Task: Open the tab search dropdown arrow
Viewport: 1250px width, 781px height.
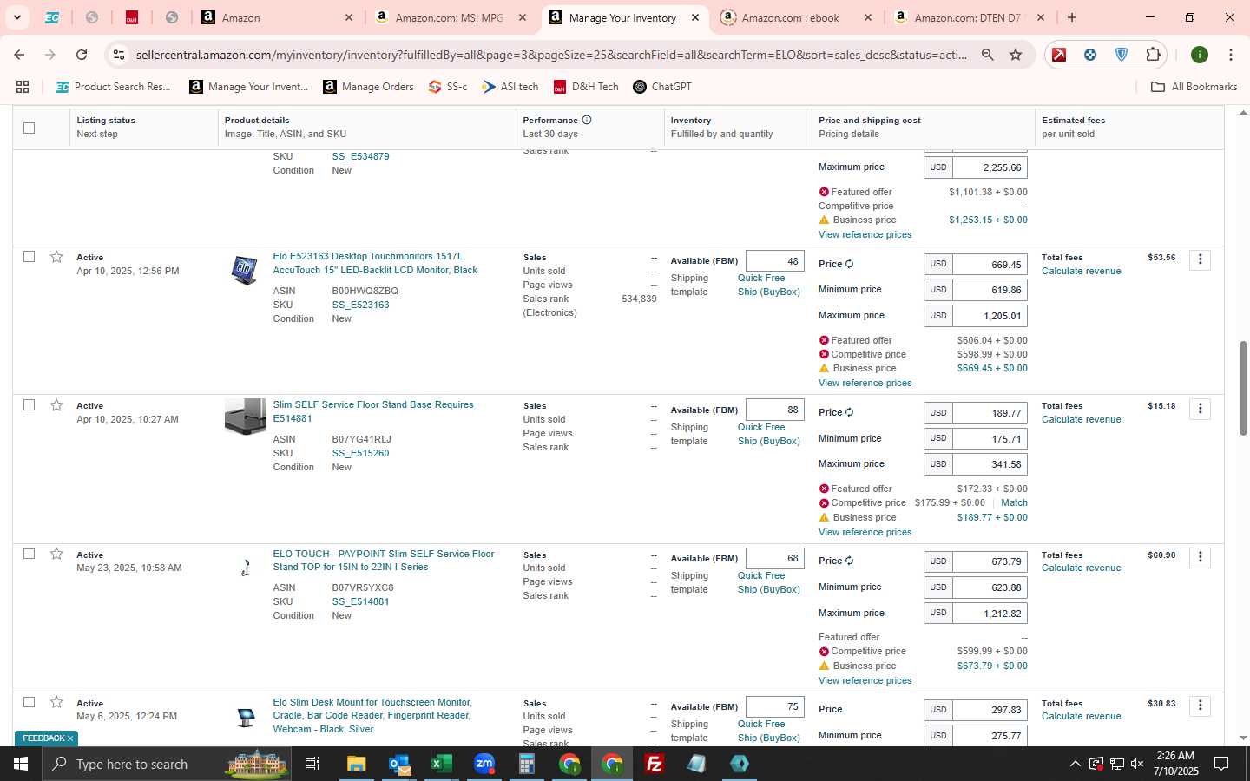Action: (16, 17)
